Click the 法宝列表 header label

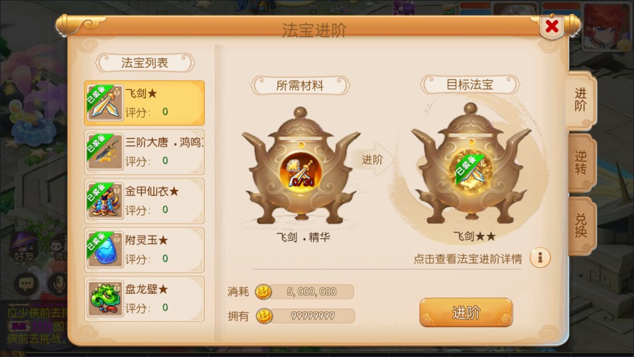[x=145, y=63]
